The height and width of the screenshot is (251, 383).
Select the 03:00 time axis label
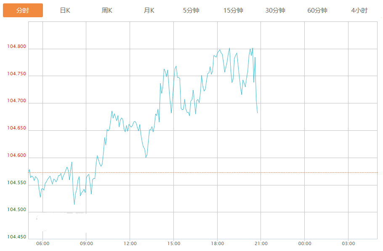click(348, 243)
